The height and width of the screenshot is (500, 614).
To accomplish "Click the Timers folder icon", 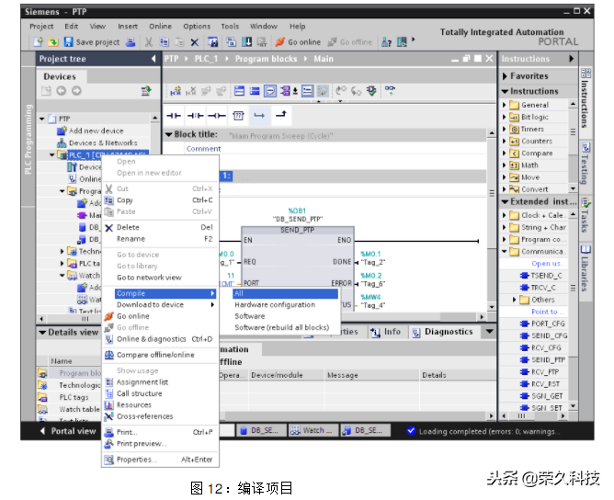I will pyautogui.click(x=514, y=130).
